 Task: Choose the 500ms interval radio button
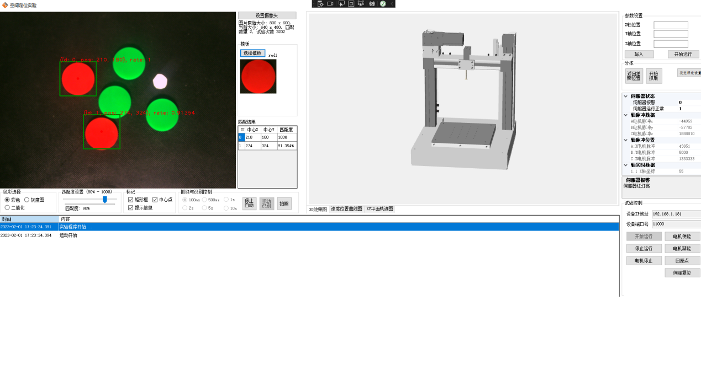pos(204,200)
